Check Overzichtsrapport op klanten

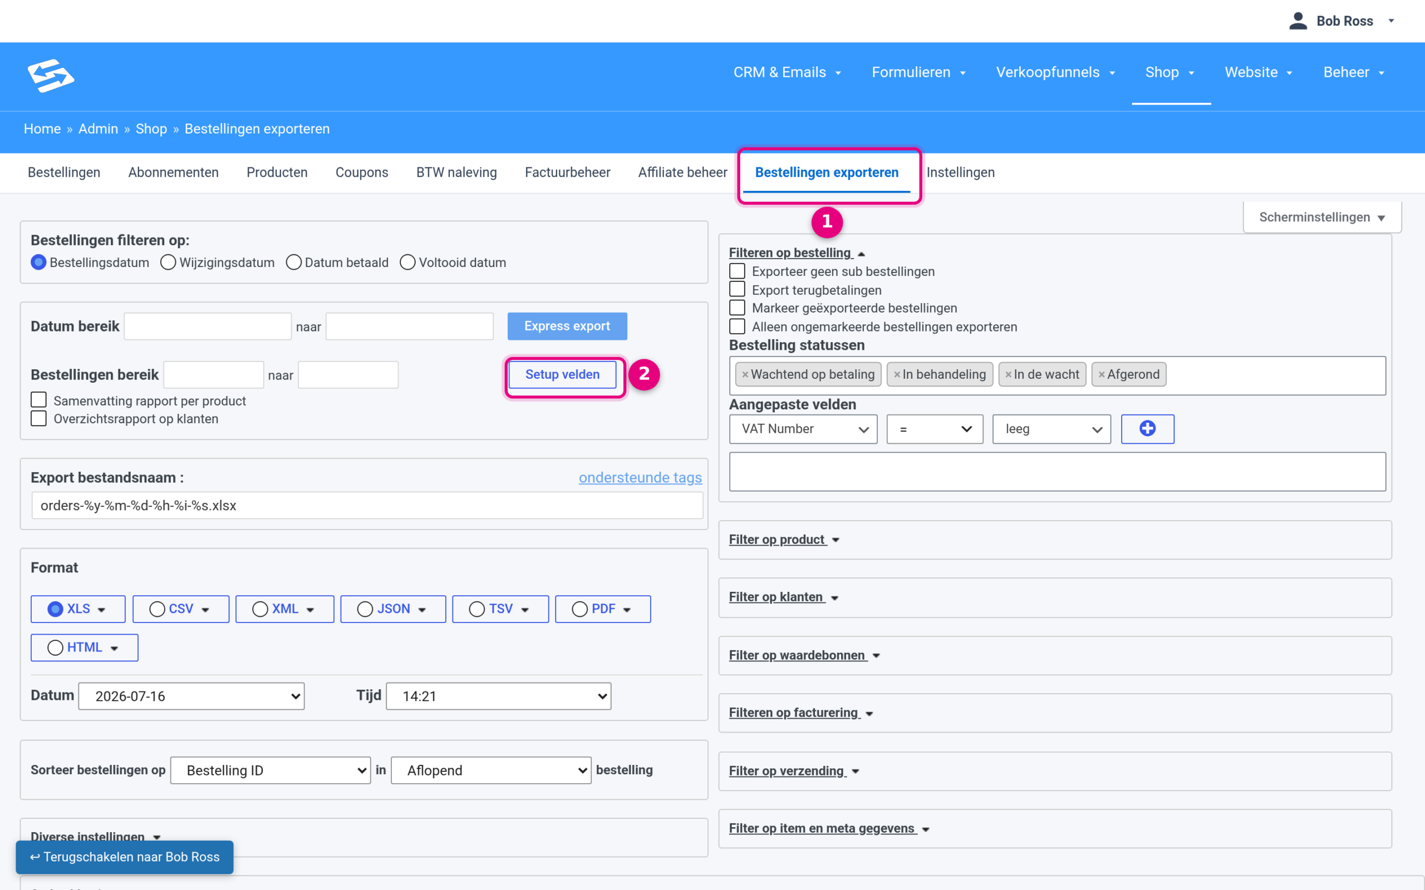point(39,418)
